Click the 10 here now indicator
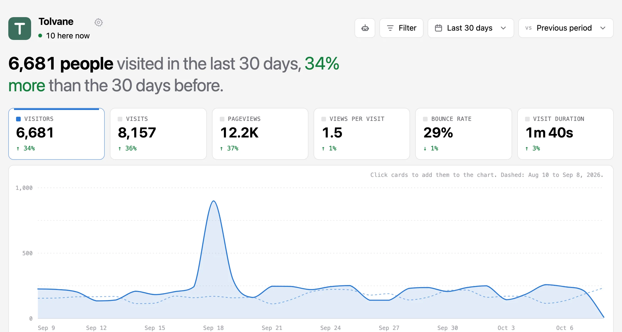This screenshot has height=332, width=622. pyautogui.click(x=64, y=36)
